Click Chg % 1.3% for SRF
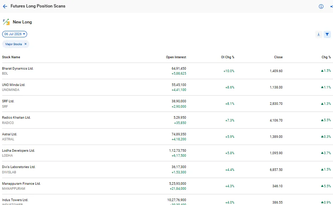333x205 pixels. [326, 103]
